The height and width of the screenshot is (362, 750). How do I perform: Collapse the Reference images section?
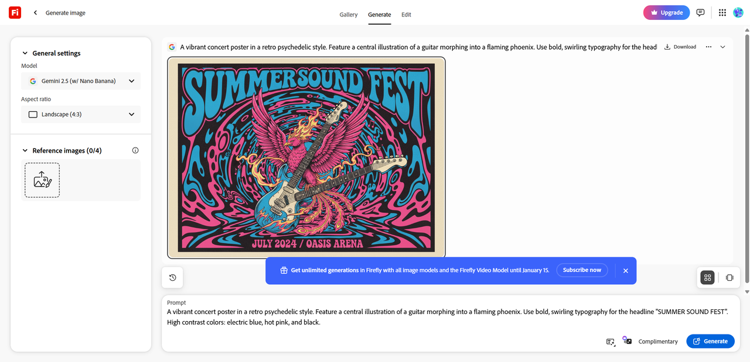pos(25,150)
